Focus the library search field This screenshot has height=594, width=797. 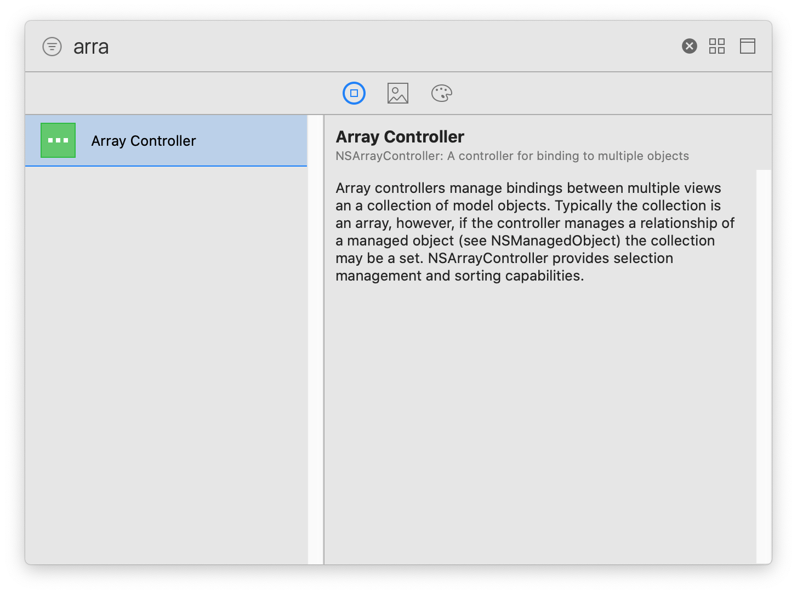coord(373,47)
